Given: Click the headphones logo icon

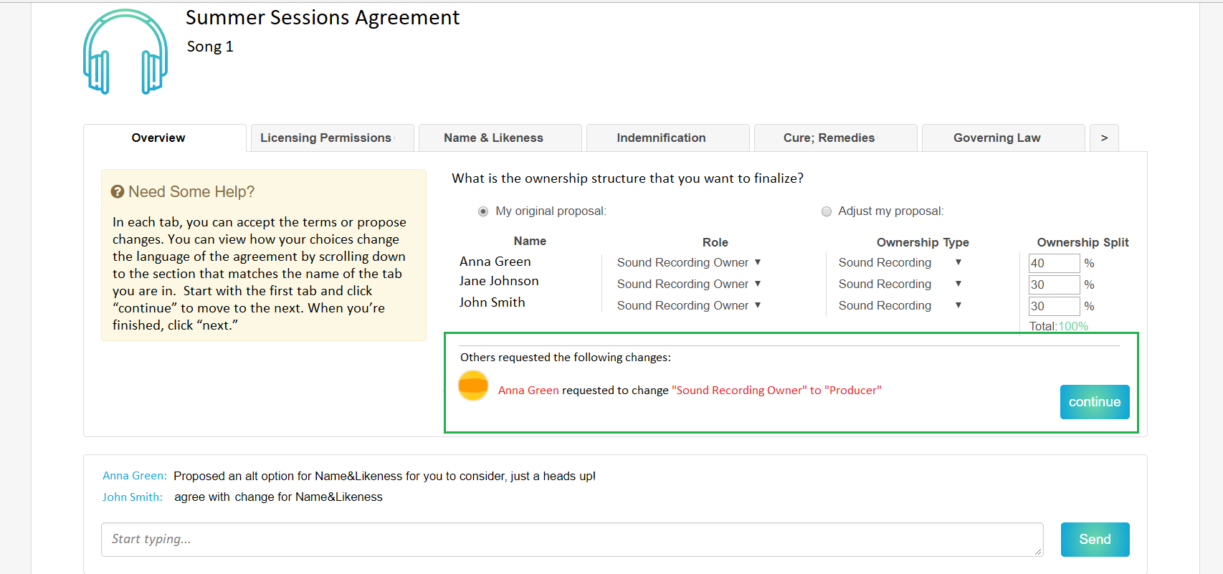Looking at the screenshot, I should click(x=125, y=52).
